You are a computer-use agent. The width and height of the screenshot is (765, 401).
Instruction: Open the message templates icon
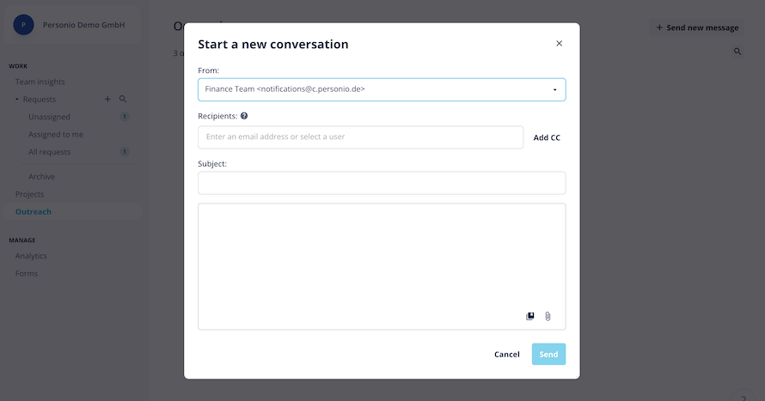529,316
